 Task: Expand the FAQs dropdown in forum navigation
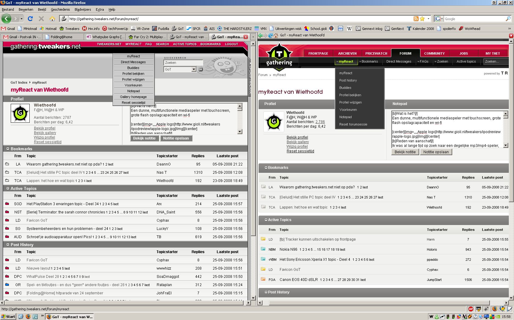pos(423,62)
